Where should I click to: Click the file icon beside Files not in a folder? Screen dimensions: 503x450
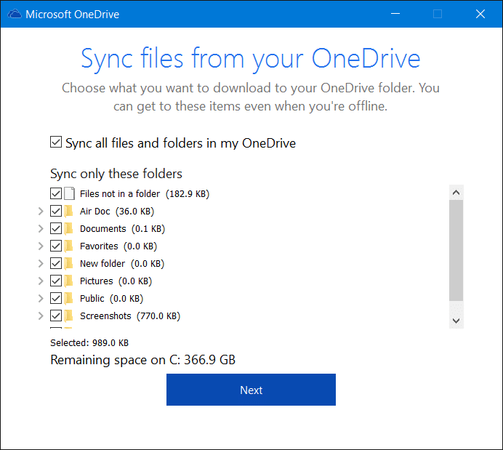point(69,193)
